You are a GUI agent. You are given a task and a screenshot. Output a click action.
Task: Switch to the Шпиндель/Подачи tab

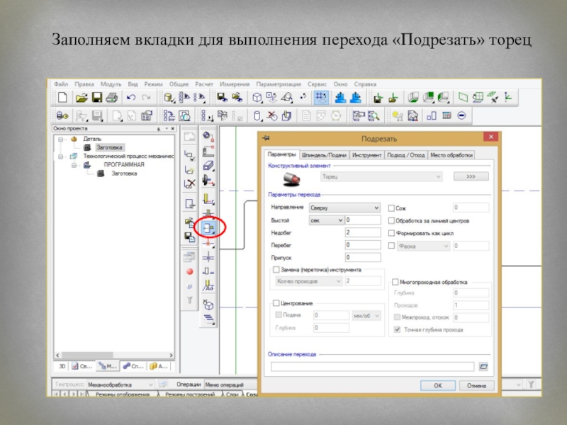tap(324, 155)
